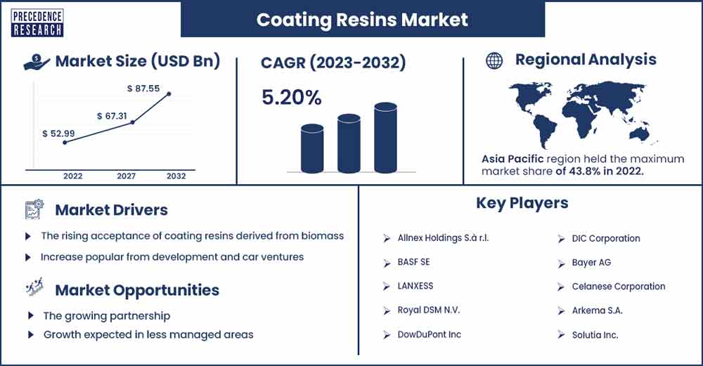Viewport: 703px width, 366px height.
Task: Click the Key Players heading
Action: (522, 203)
